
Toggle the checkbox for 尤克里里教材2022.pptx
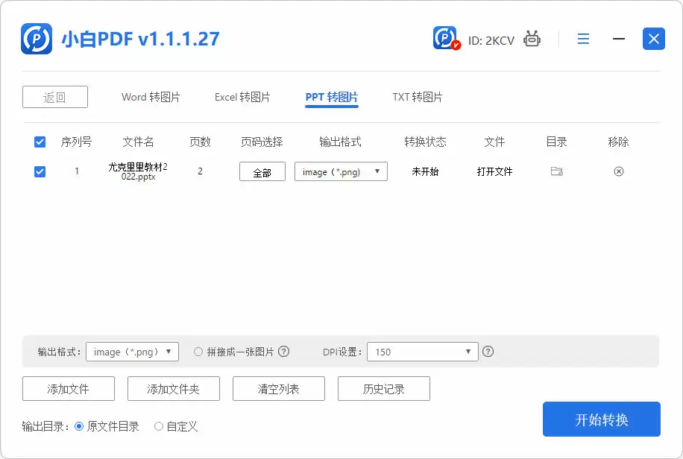pos(40,171)
